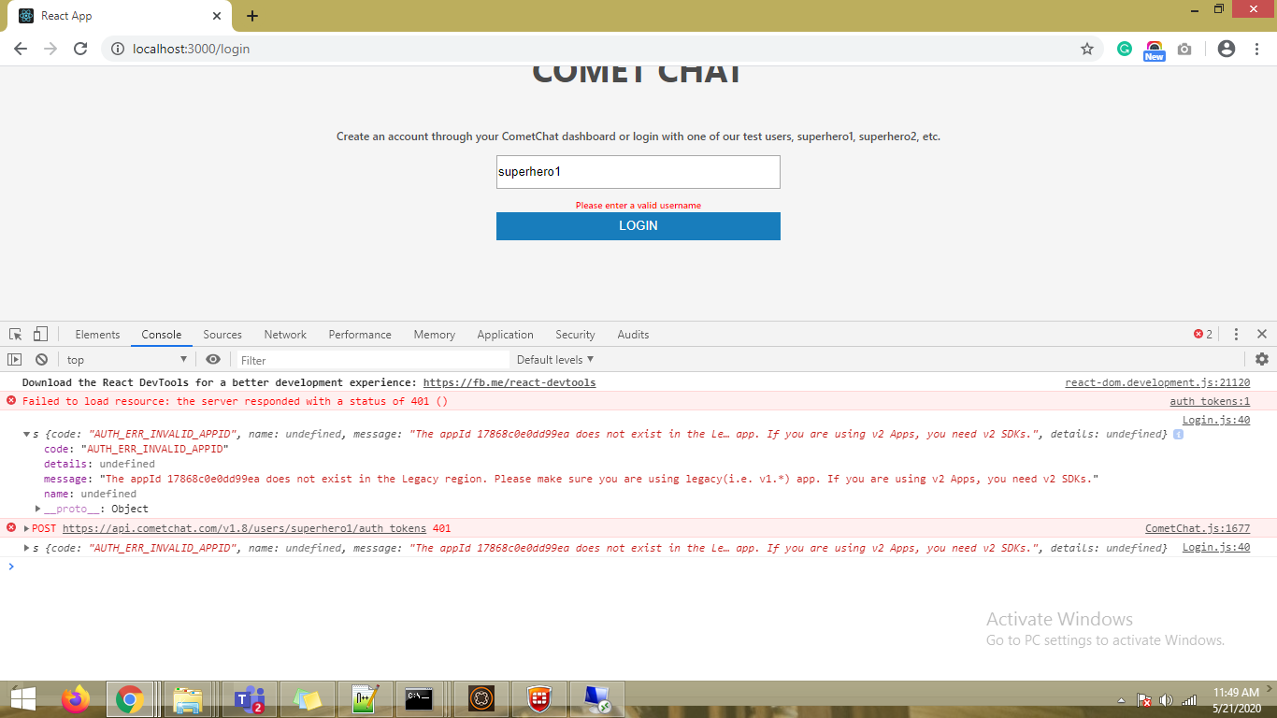This screenshot has height=718, width=1277.
Task: Click the camera screenshot extension icon
Action: [1184, 49]
